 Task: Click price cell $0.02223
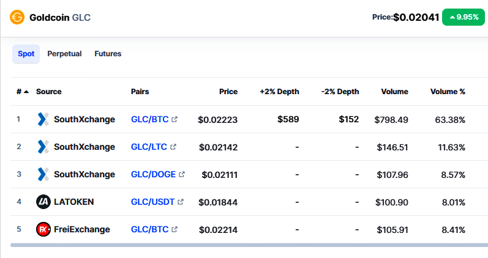point(217,120)
